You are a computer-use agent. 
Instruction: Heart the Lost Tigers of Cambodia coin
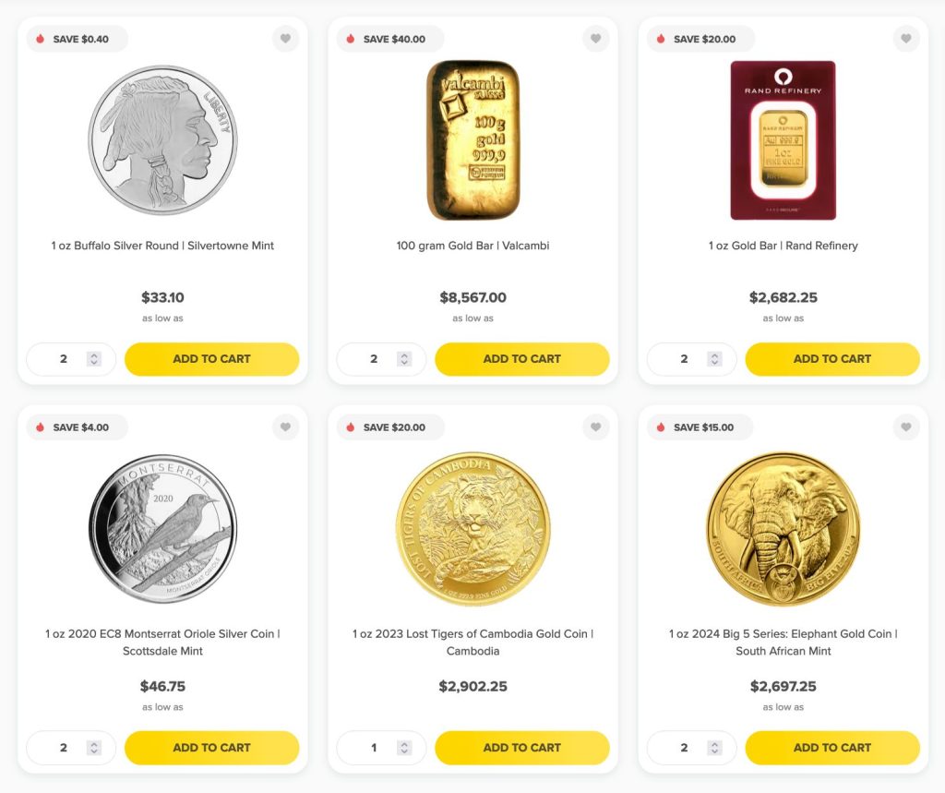595,427
